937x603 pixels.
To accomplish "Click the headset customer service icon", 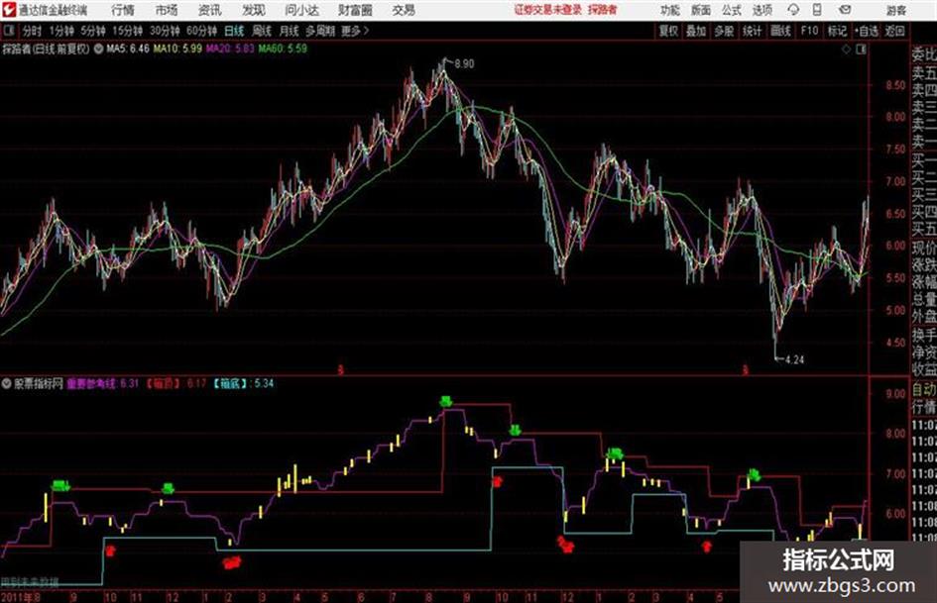I will [793, 10].
